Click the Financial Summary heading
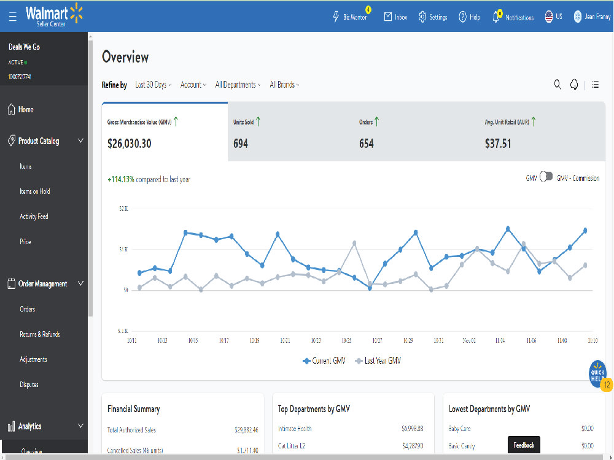 [x=133, y=409]
